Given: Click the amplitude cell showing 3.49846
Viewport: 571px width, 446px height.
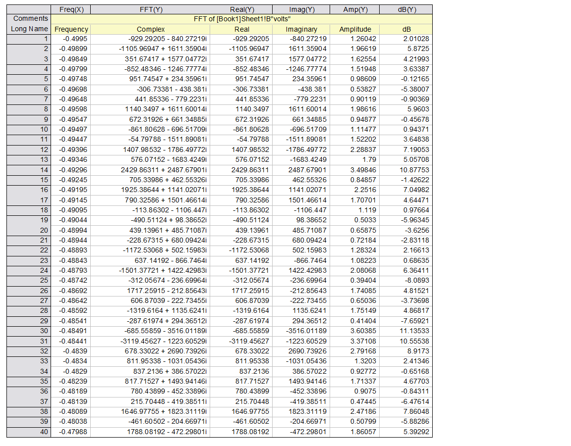Looking at the screenshot, I should (x=355, y=170).
